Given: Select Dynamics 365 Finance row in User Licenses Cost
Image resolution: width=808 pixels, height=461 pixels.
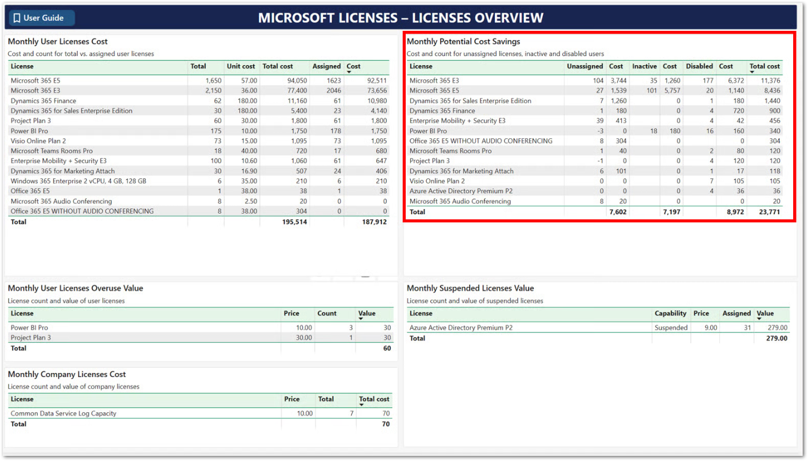Looking at the screenshot, I should [x=43, y=101].
